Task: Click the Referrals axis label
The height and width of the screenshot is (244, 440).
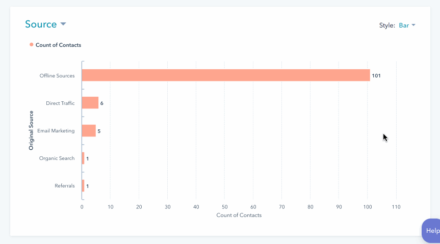Action: (x=65, y=186)
